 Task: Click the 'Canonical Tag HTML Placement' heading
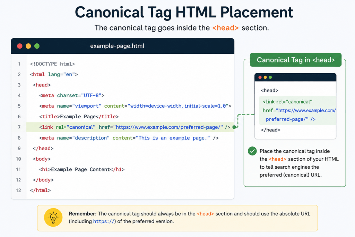click(x=184, y=12)
